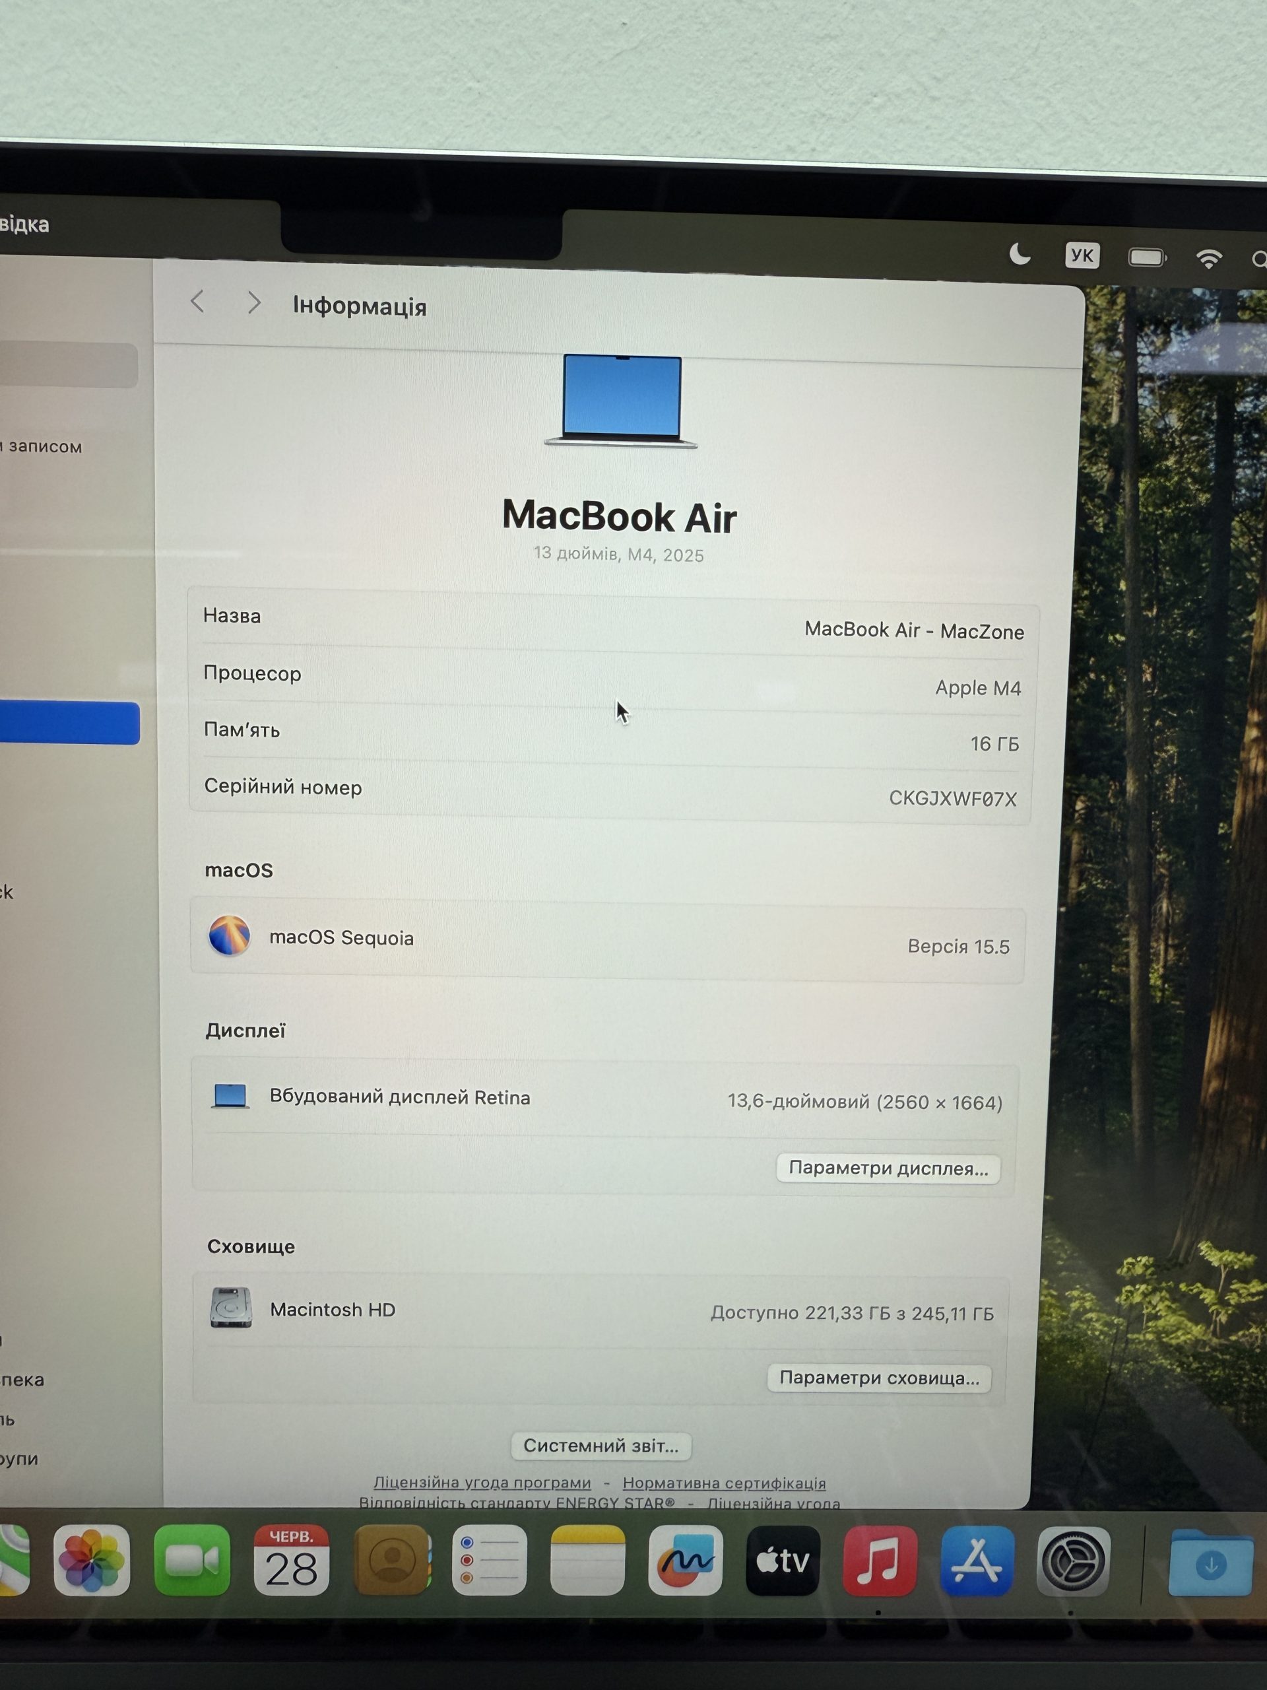The height and width of the screenshot is (1690, 1267).
Task: Click 13,6-дюймовий (2560 × 1664) text
Action: (864, 1102)
